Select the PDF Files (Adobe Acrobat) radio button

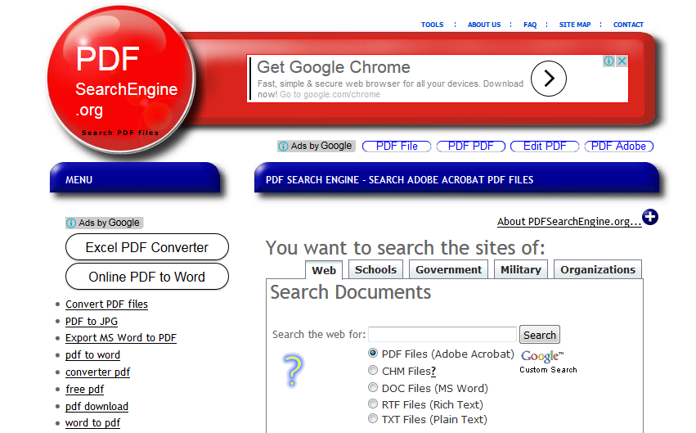(373, 354)
